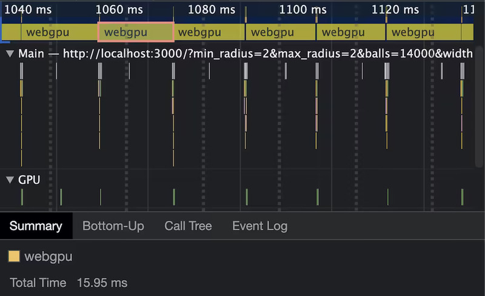Open the Call Tree tab
This screenshot has width=485, height=296.
click(188, 226)
